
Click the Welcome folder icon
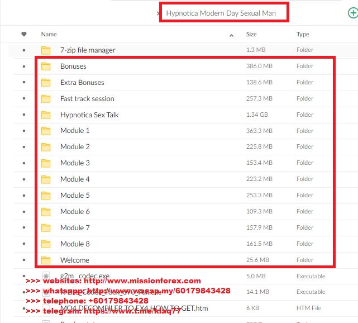coord(46,260)
